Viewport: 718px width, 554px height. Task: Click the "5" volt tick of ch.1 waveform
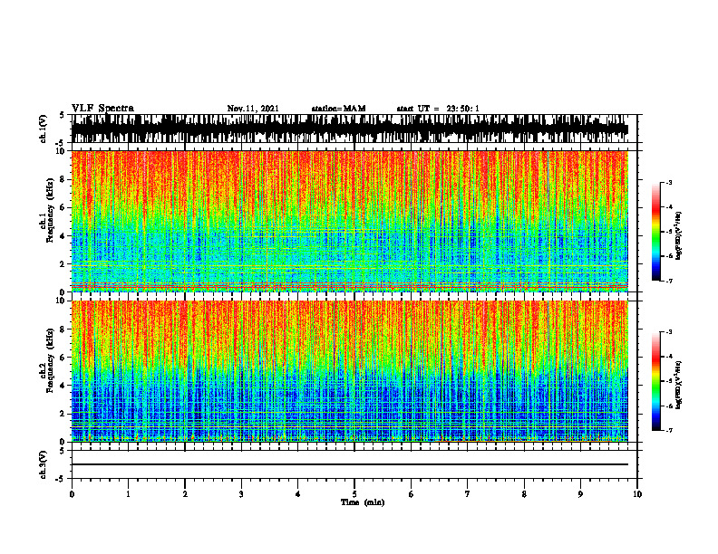(62, 116)
